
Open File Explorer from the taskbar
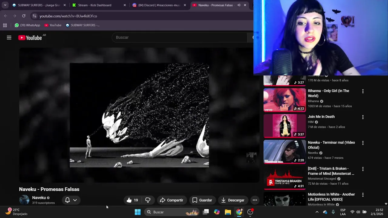pos(228,212)
